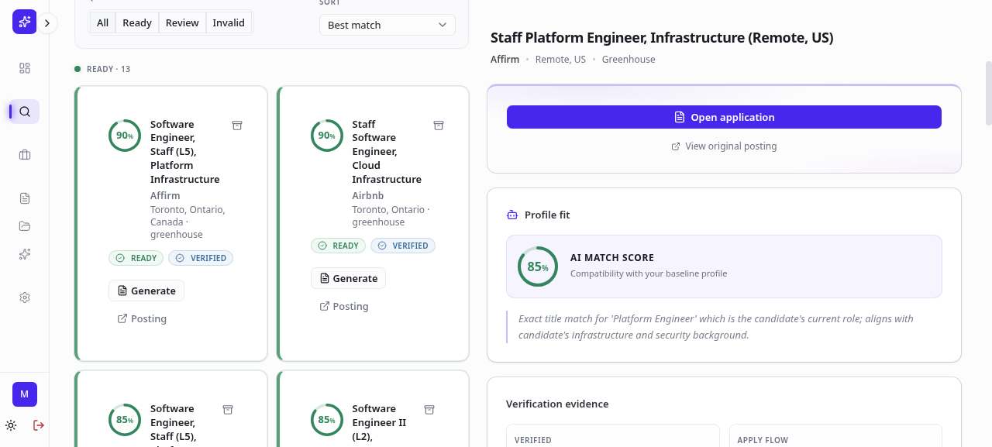Image resolution: width=992 pixels, height=447 pixels.
Task: Click the 90% score ring on Airbnb card
Action: [x=327, y=136]
